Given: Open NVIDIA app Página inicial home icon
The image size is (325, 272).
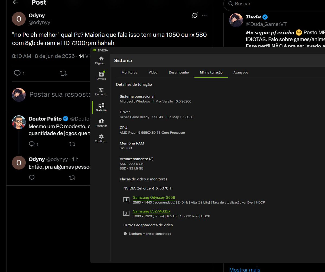Looking at the screenshot, I should 101,60.
